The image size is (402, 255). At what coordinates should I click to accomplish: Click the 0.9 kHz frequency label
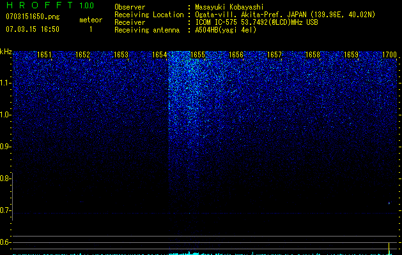coord(5,147)
